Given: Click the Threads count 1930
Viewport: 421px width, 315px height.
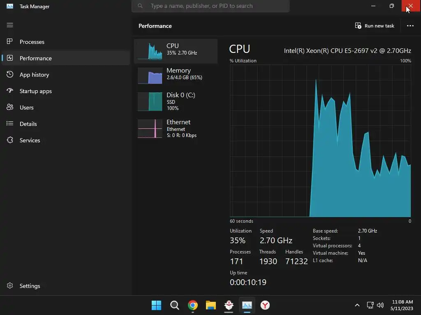Looking at the screenshot, I should click(268, 261).
